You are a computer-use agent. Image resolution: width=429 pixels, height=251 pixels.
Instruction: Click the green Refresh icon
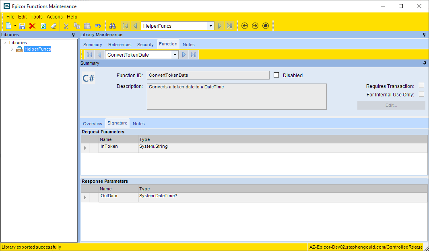click(43, 26)
